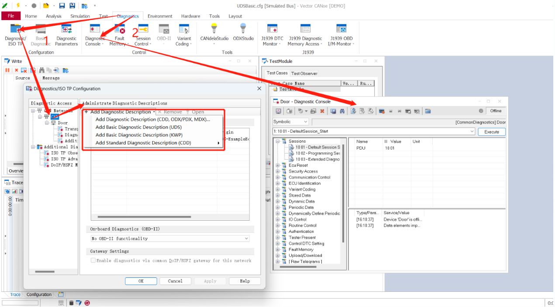Image resolution: width=555 pixels, height=307 pixels.
Task: Click the gray stop circle icon in title bar
Action: pos(34,6)
